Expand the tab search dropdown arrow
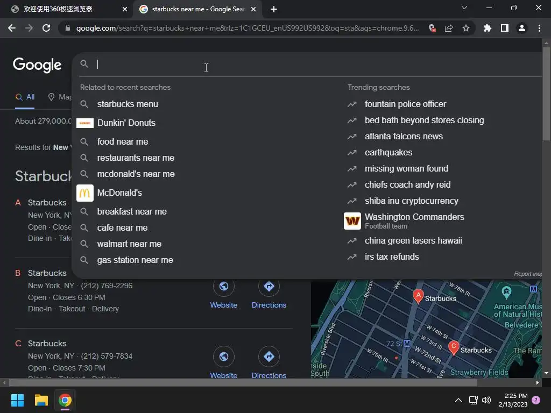This screenshot has width=551, height=413. [x=464, y=8]
